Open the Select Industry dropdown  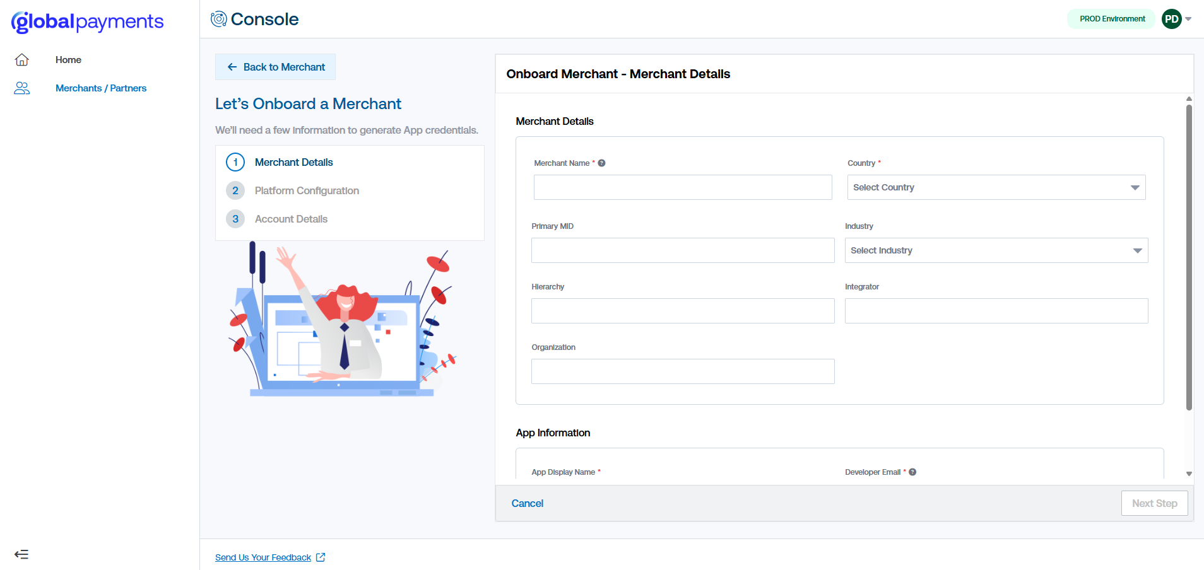(x=996, y=250)
